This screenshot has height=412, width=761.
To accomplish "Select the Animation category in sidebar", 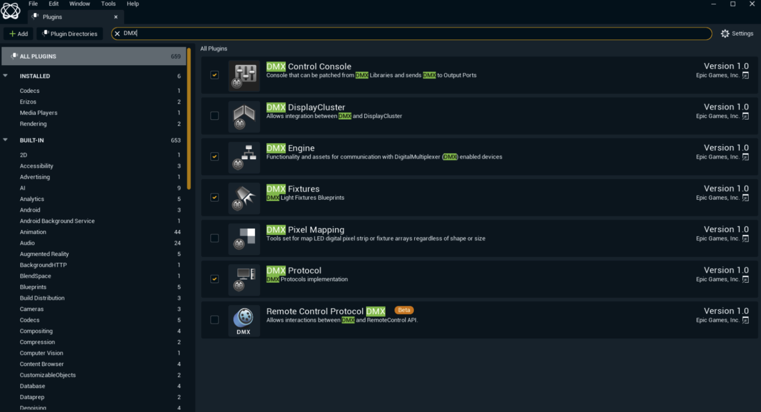I will point(33,232).
